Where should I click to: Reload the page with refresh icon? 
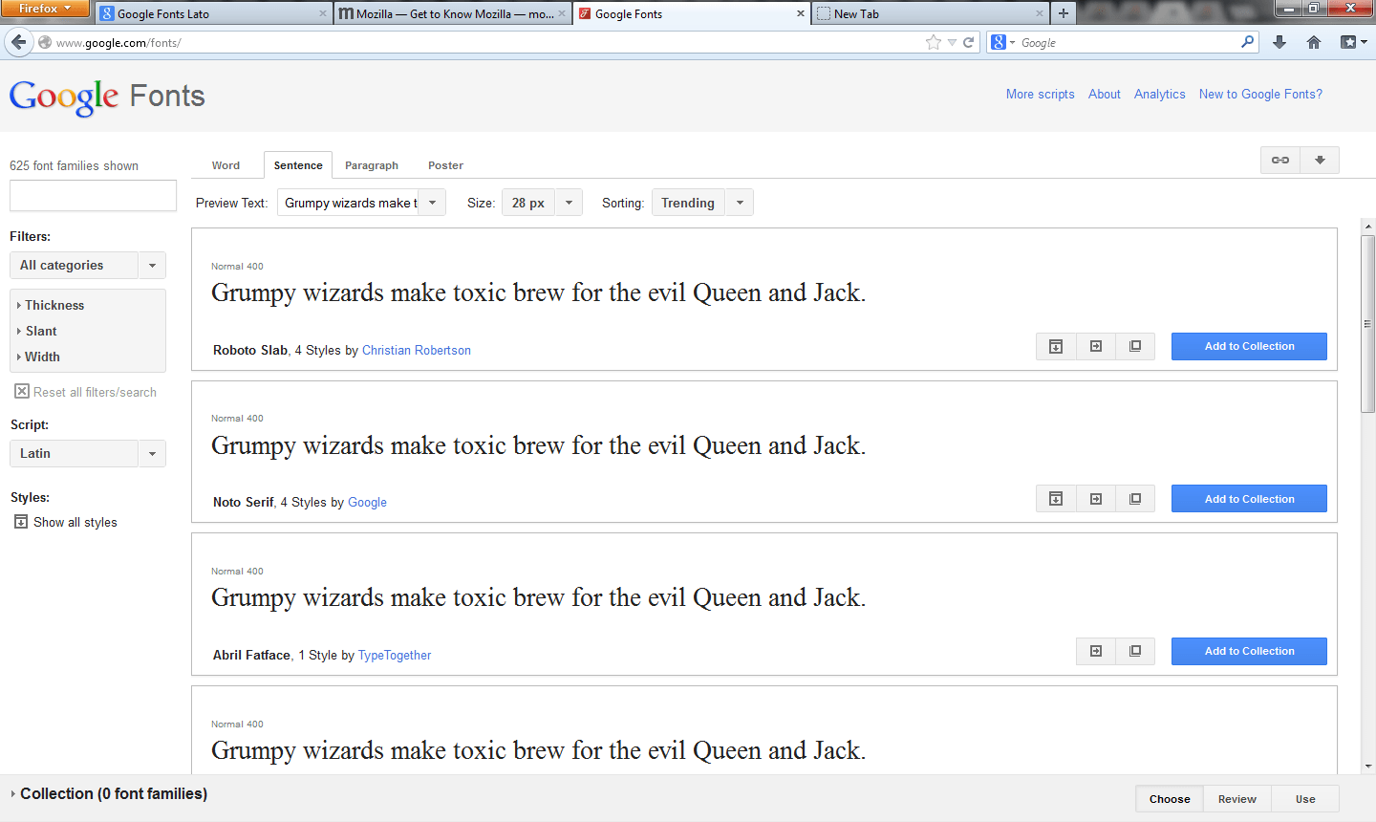[968, 42]
